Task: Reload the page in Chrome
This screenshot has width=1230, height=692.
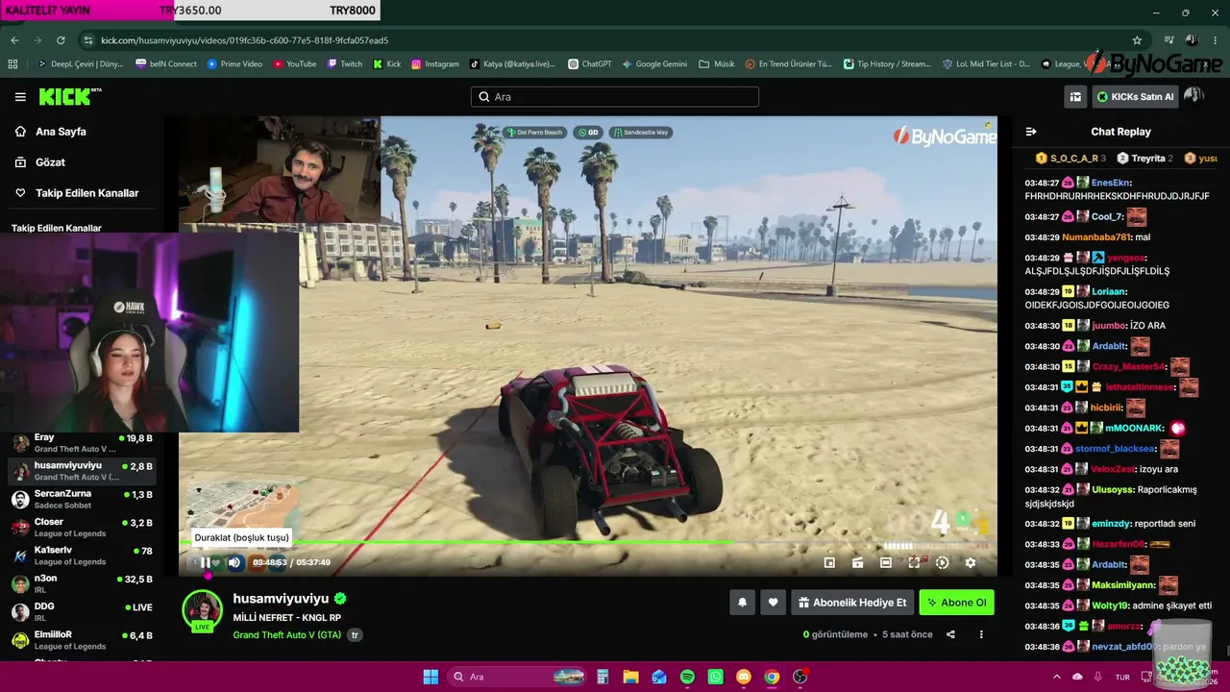Action: coord(61,40)
